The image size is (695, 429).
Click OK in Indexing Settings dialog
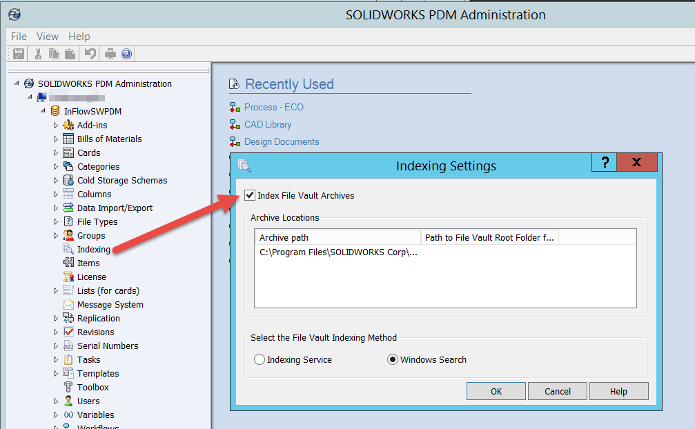[x=496, y=391]
